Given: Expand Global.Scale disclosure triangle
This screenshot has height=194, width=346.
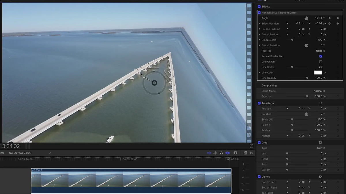Looking at the screenshot, I should 259,40.
